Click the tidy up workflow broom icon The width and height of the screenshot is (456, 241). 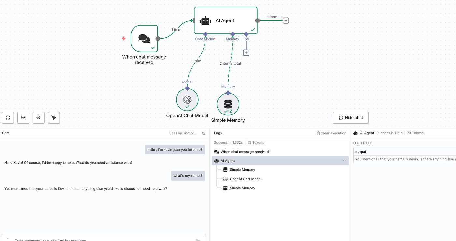click(x=54, y=118)
